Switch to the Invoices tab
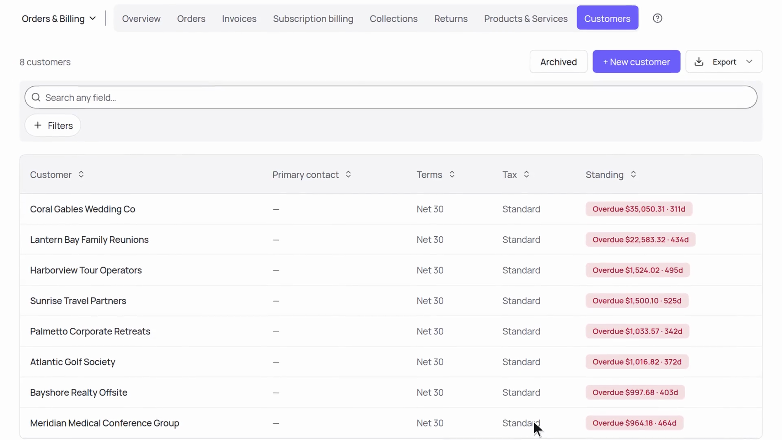Viewport: 782px width, 440px height. pyautogui.click(x=239, y=18)
